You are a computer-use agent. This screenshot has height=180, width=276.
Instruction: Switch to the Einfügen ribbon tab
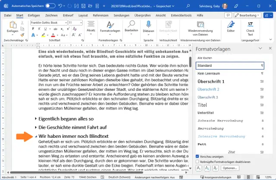click(34, 15)
